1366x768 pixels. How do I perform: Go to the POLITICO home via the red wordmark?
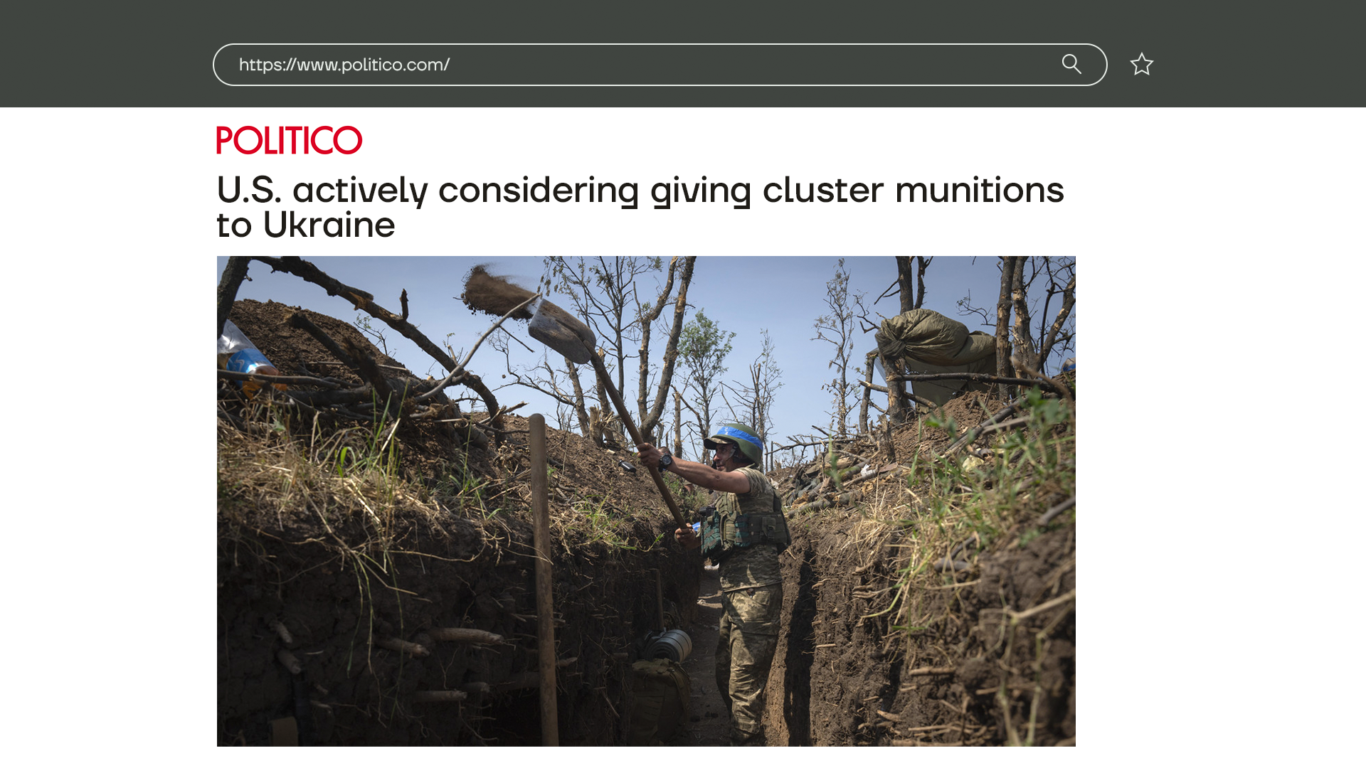(x=290, y=140)
